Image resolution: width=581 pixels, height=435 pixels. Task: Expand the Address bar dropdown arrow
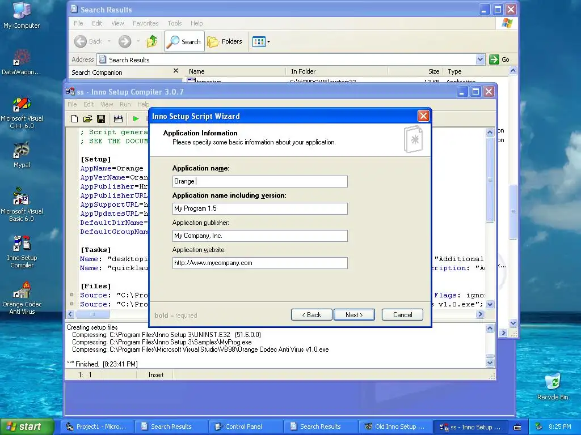(480, 59)
